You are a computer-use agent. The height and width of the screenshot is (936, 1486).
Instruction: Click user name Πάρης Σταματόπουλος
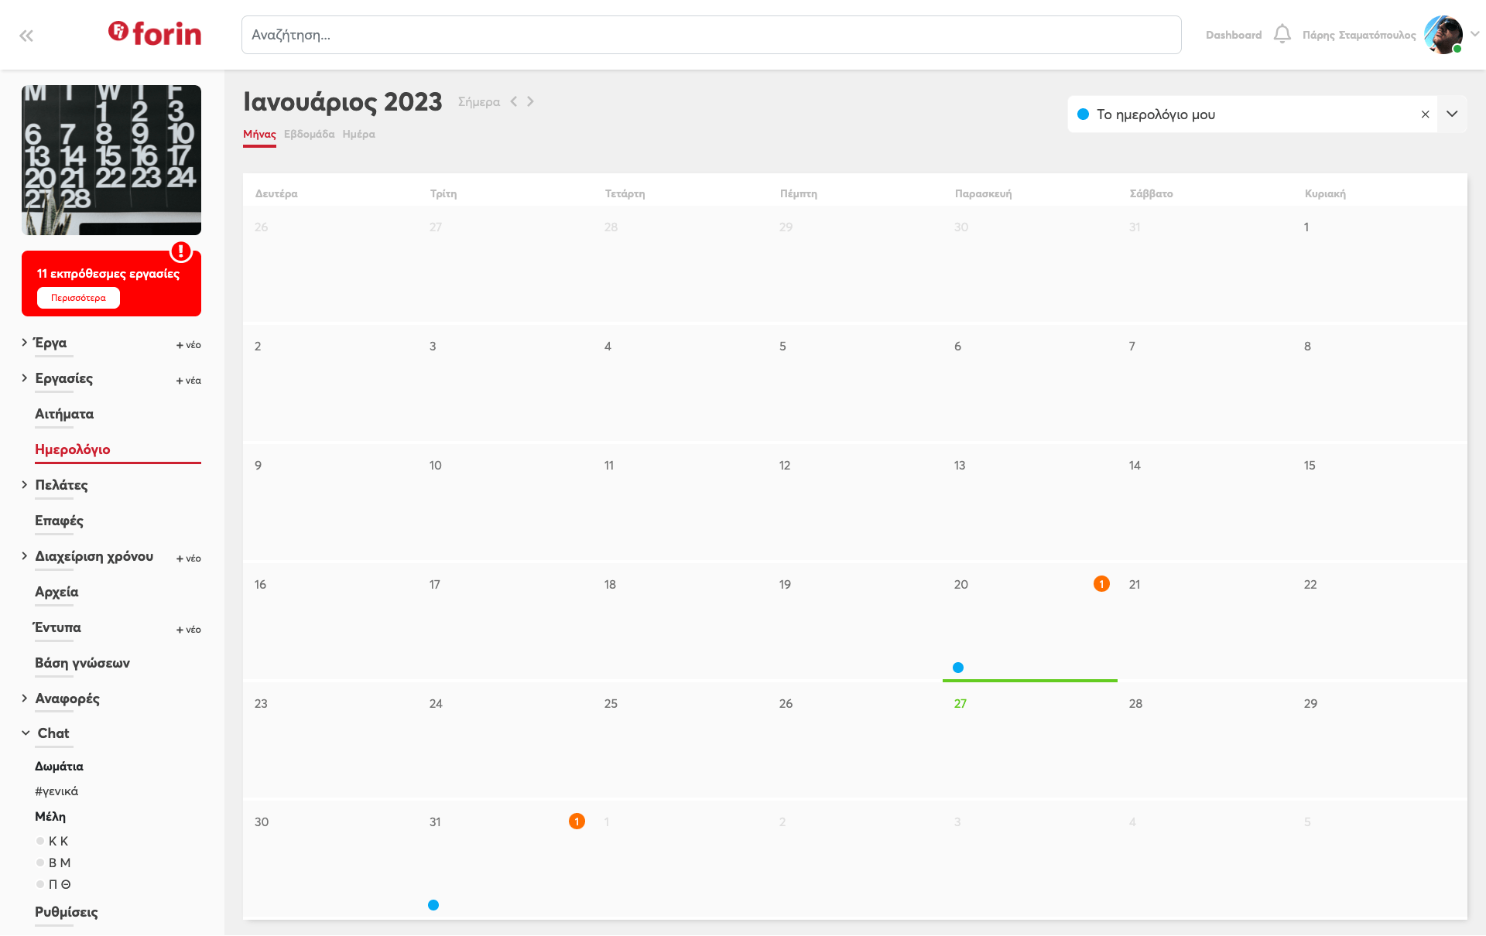click(x=1359, y=35)
